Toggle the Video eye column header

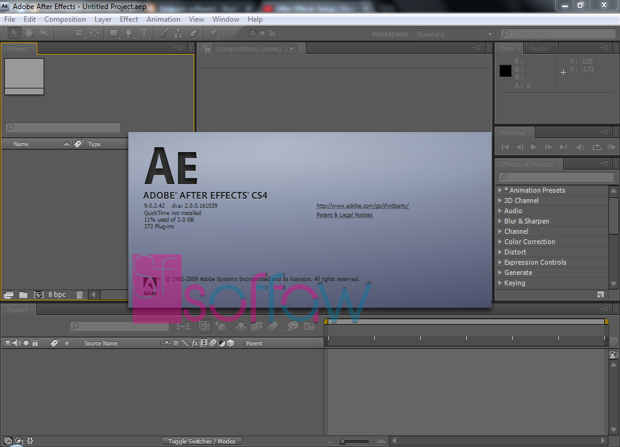(x=7, y=343)
